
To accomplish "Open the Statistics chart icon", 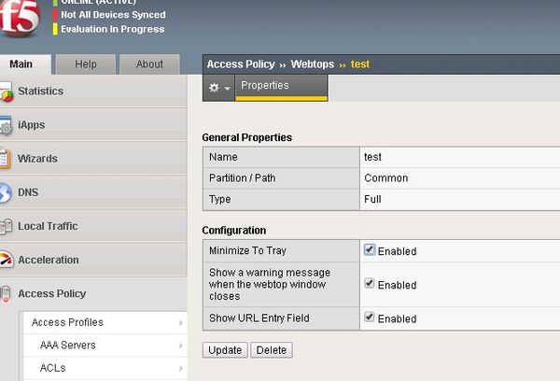I will pyautogui.click(x=6, y=92).
